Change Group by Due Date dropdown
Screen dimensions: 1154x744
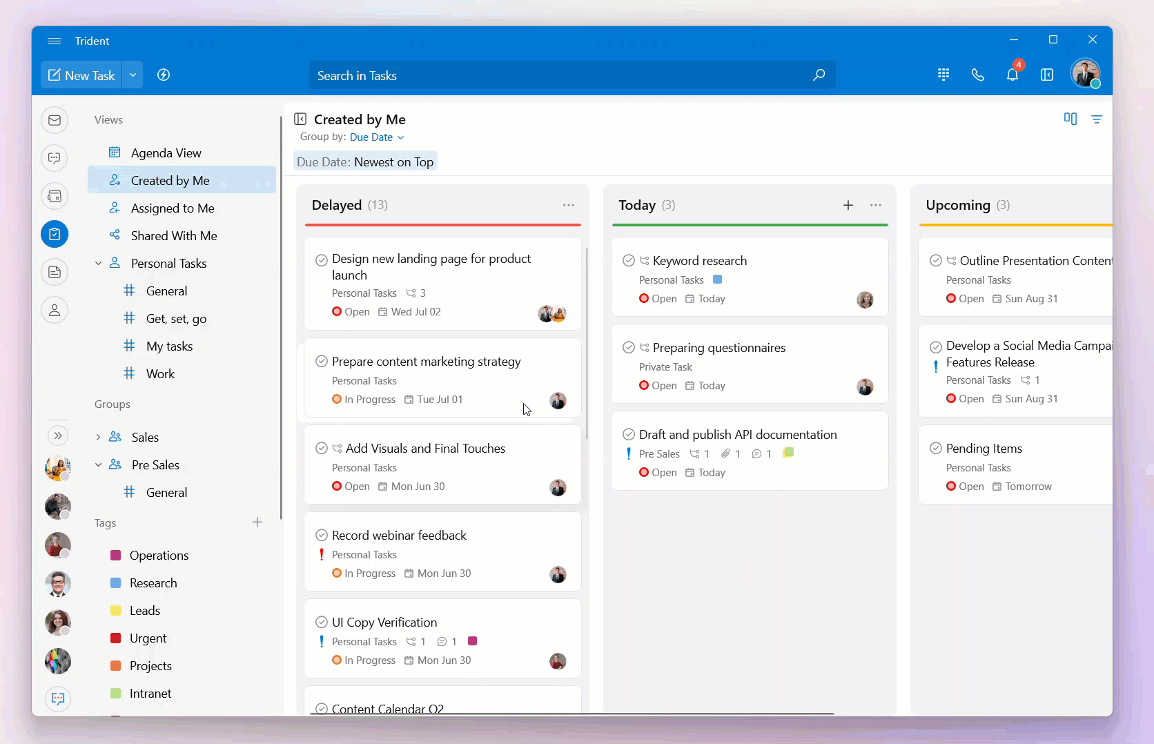[x=377, y=137]
